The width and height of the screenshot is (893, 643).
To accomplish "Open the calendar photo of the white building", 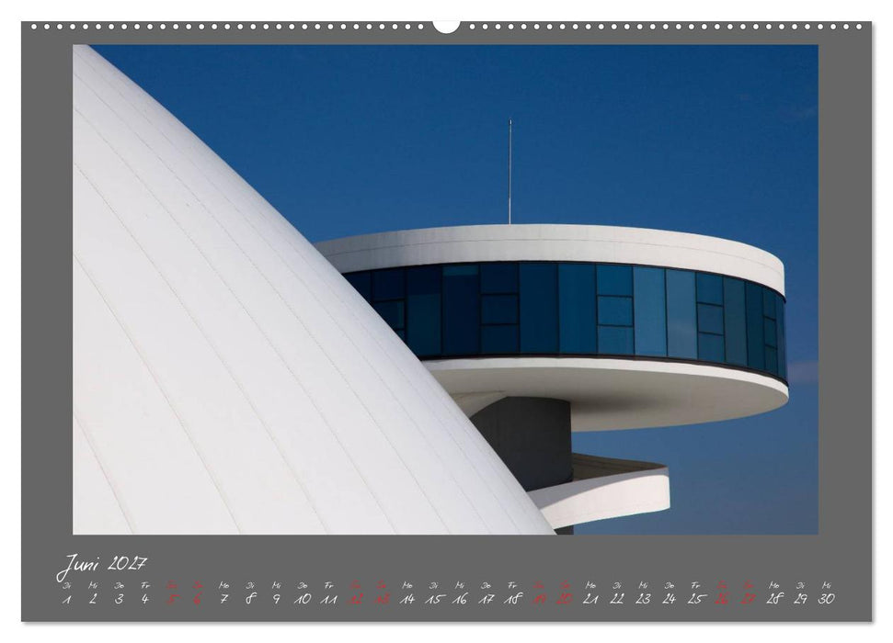I will [x=445, y=289].
